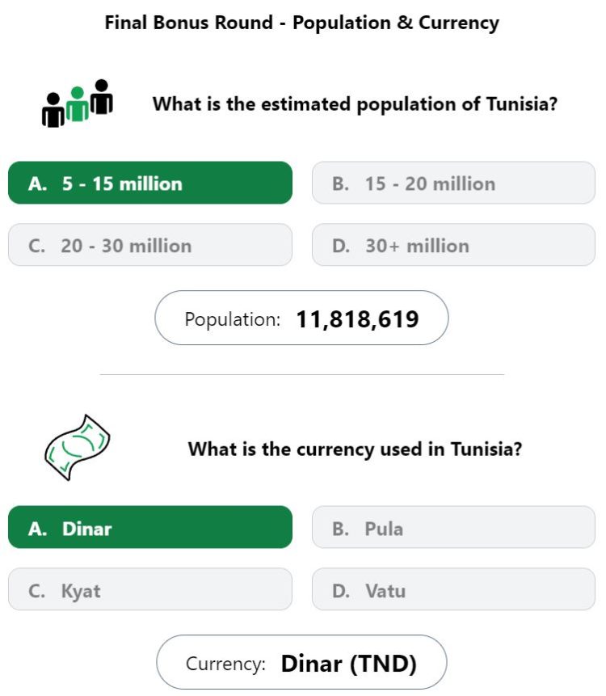Click the 11,818,619 population number
This screenshot has width=606, height=696.
357,319
